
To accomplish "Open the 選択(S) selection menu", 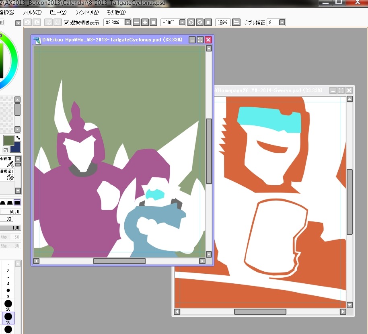I will pyautogui.click(x=7, y=12).
